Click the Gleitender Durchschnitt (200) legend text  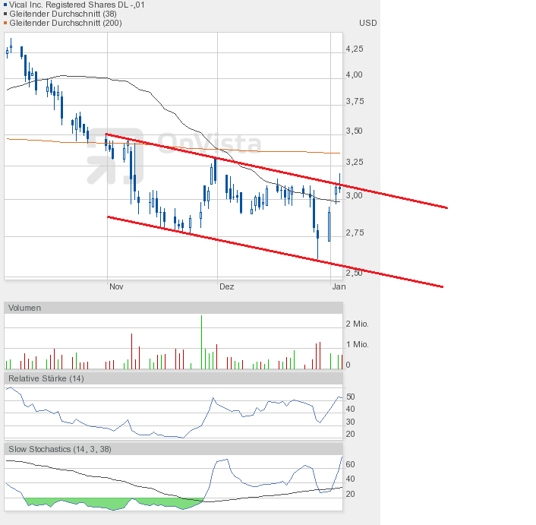click(65, 23)
